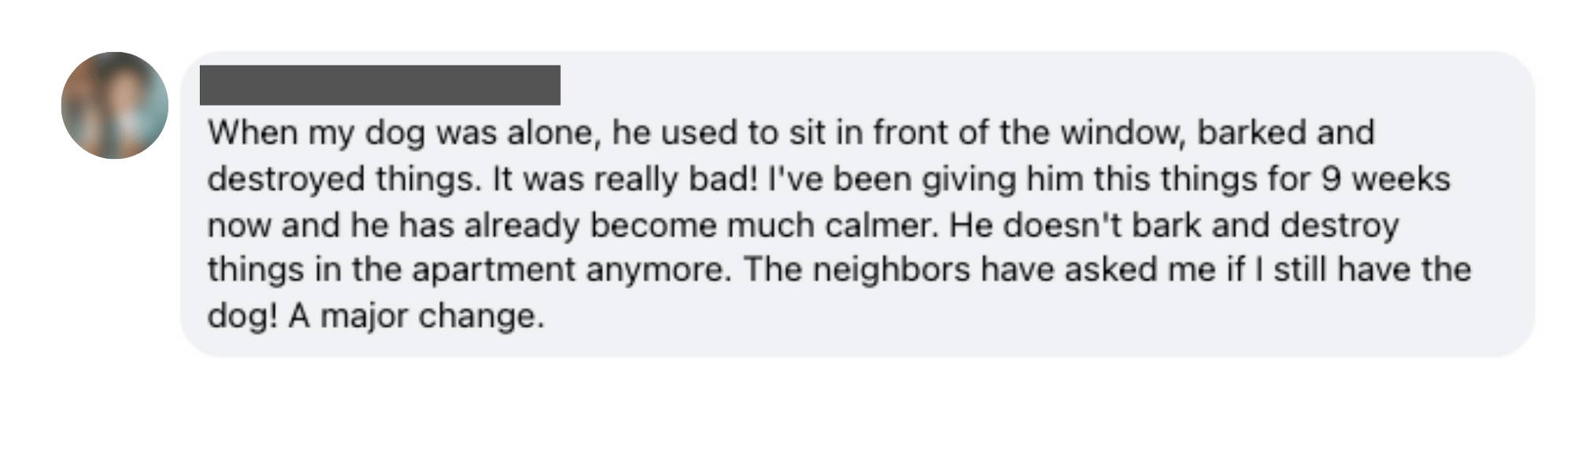Click the phrase "destroyed things" in second line
Viewport: 1574px width, 465px height.
pos(343,179)
